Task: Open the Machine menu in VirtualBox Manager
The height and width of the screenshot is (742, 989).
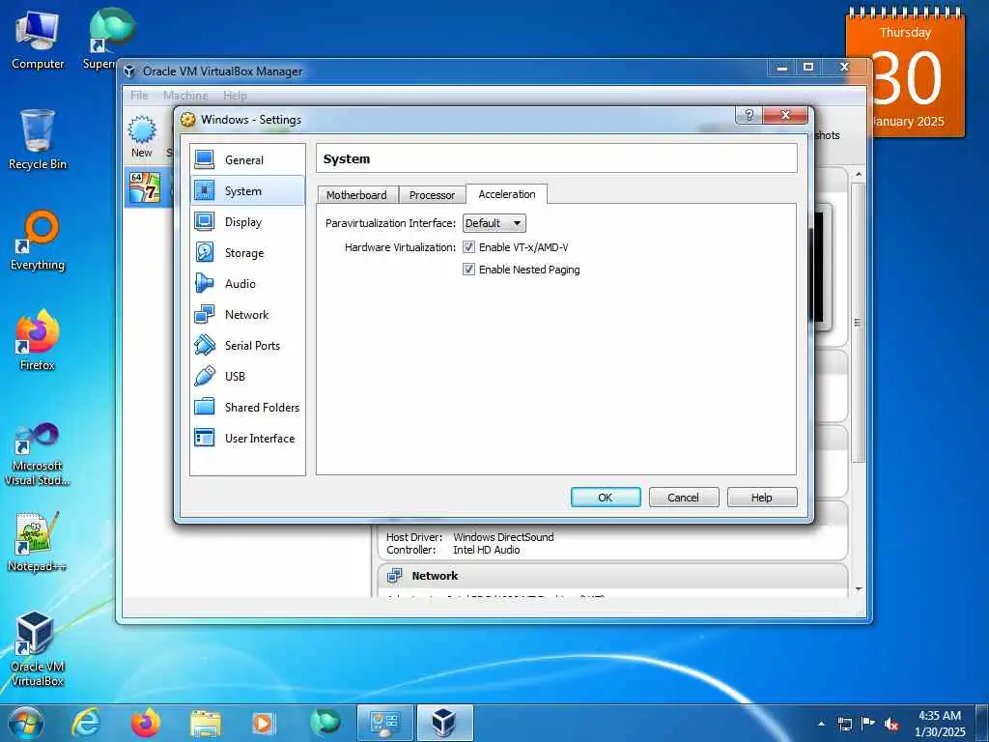Action: 185,96
